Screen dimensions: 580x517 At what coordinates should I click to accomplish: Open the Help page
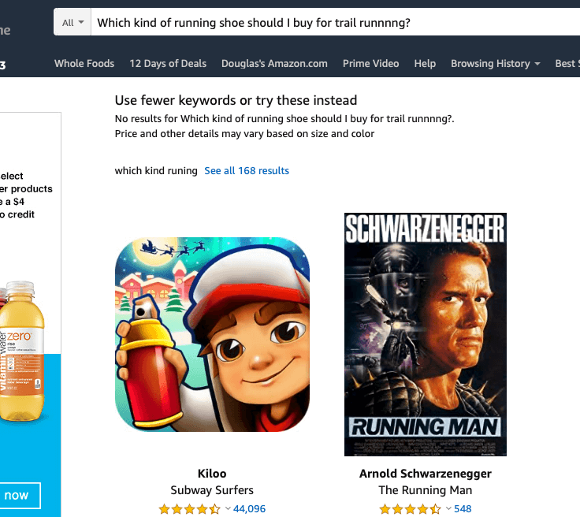425,64
